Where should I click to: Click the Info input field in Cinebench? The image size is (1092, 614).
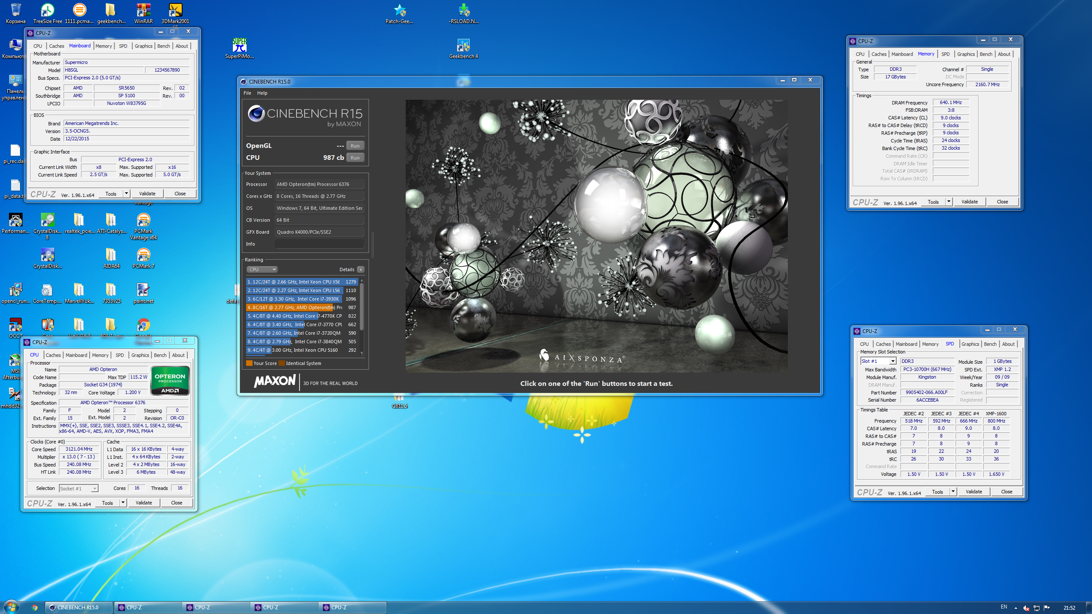pyautogui.click(x=319, y=244)
